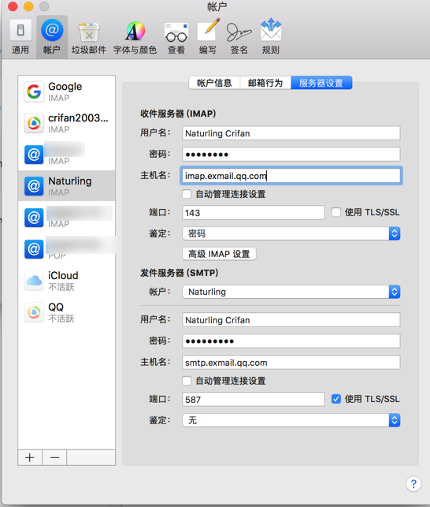This screenshot has height=507, width=430.
Task: Close the 帐户 window with red button
Action: click(13, 6)
